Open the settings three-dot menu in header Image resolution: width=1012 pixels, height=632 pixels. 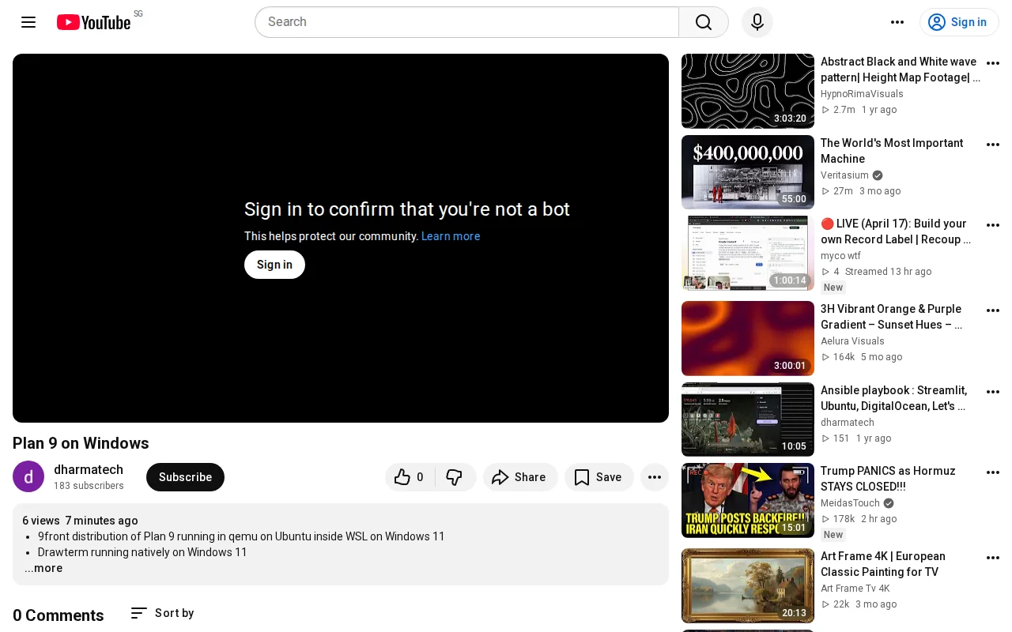point(897,22)
